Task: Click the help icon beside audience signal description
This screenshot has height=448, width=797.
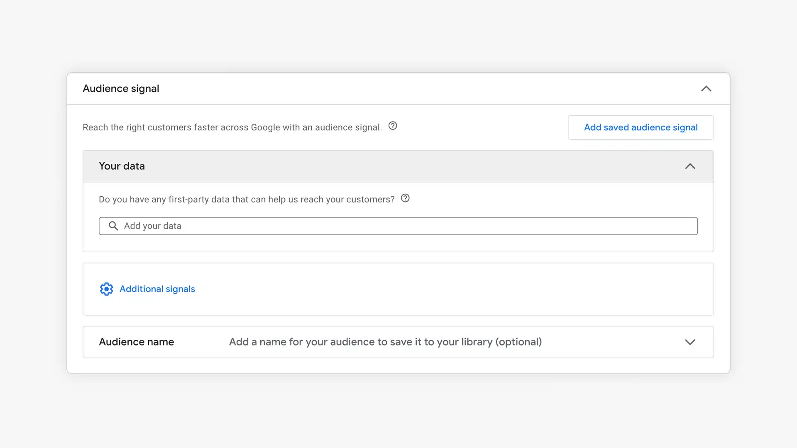Action: tap(393, 126)
